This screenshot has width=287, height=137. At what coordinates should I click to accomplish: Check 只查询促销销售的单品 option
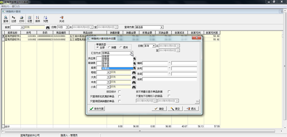(119, 101)
